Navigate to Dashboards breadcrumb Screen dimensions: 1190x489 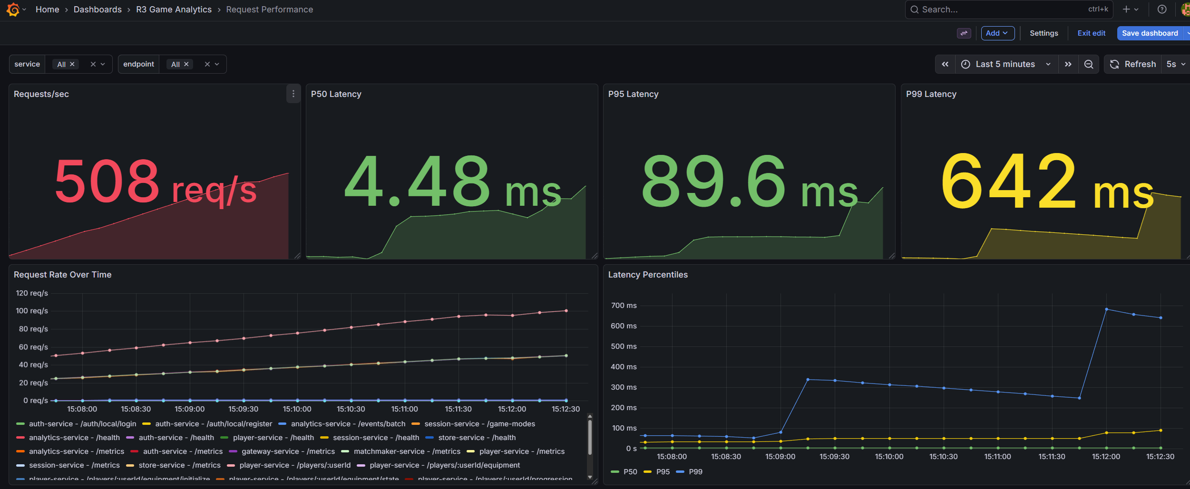click(x=98, y=9)
